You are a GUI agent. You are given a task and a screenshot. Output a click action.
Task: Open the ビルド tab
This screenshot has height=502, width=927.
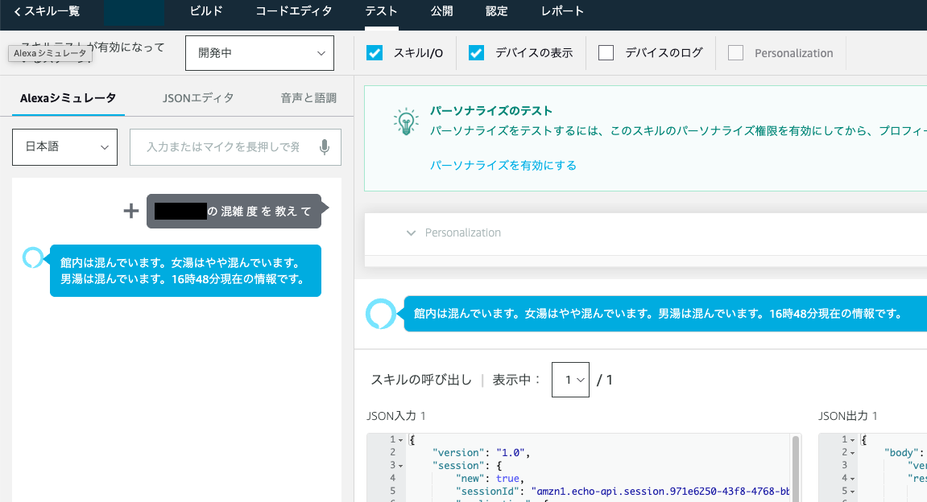click(x=205, y=11)
